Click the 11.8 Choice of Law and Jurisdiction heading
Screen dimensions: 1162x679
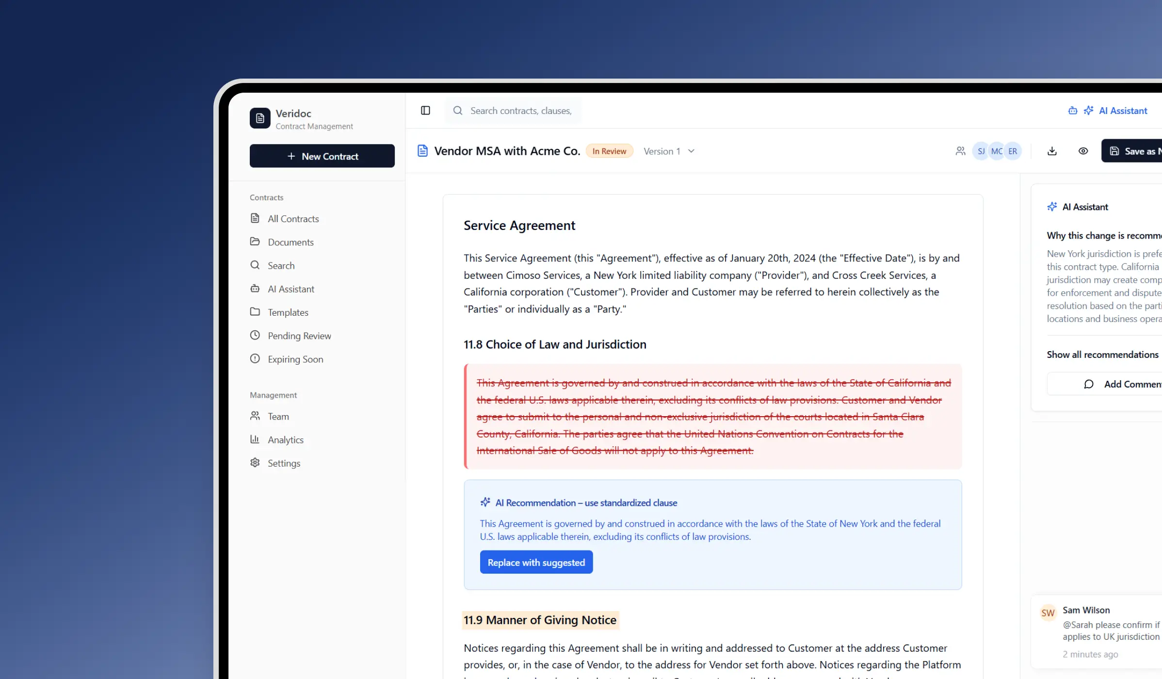(x=555, y=344)
